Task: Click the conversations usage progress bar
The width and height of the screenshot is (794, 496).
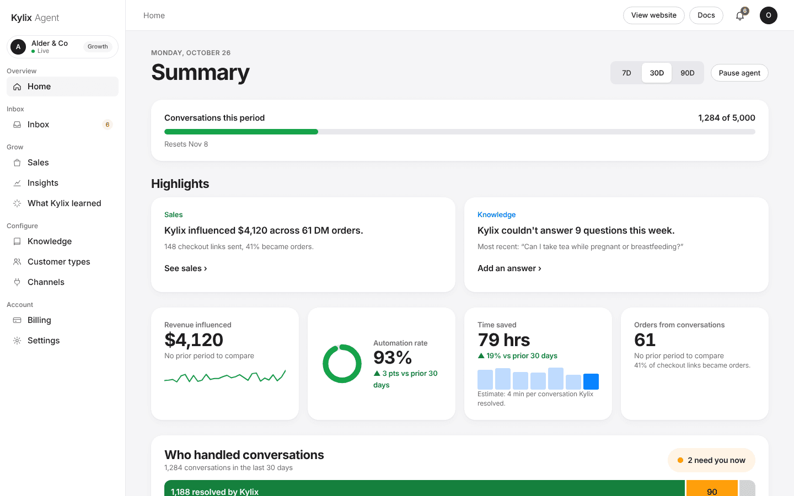Action: [x=460, y=132]
